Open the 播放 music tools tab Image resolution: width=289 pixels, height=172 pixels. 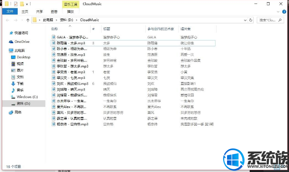pos(70,11)
